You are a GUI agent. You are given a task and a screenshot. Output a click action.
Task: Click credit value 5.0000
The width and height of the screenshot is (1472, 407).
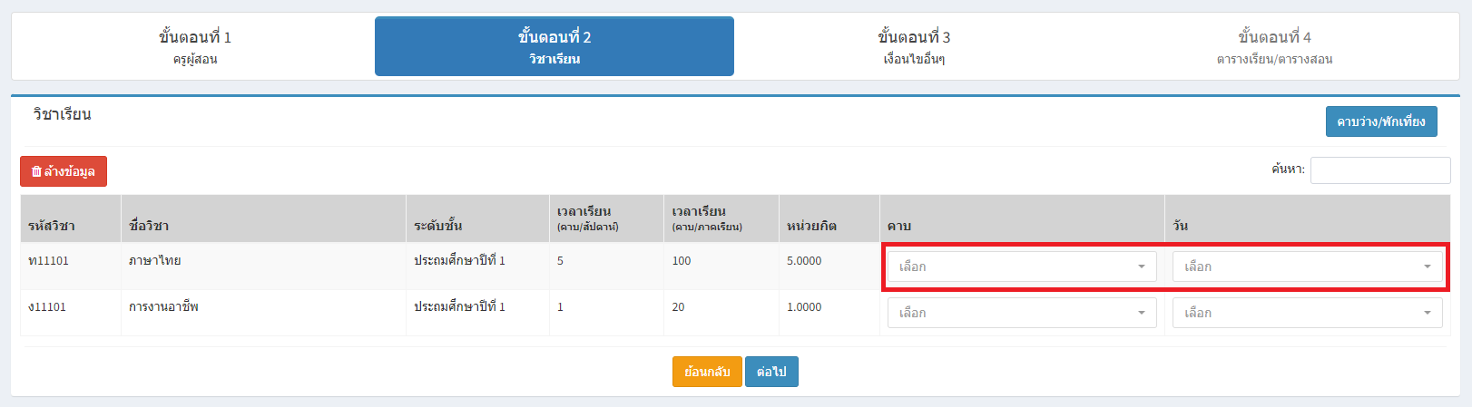click(x=804, y=261)
